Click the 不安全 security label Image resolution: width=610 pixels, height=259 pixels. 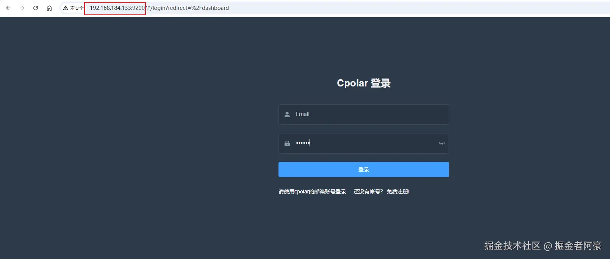(77, 8)
